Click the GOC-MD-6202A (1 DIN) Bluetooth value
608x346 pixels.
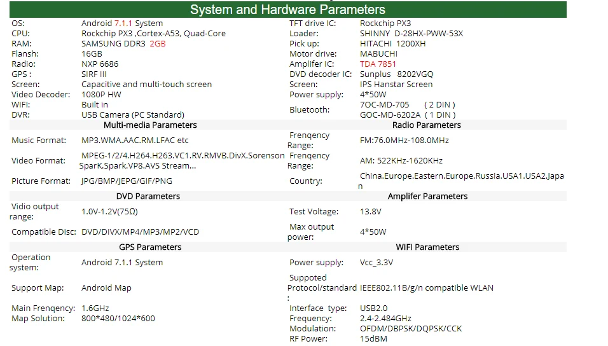point(408,115)
